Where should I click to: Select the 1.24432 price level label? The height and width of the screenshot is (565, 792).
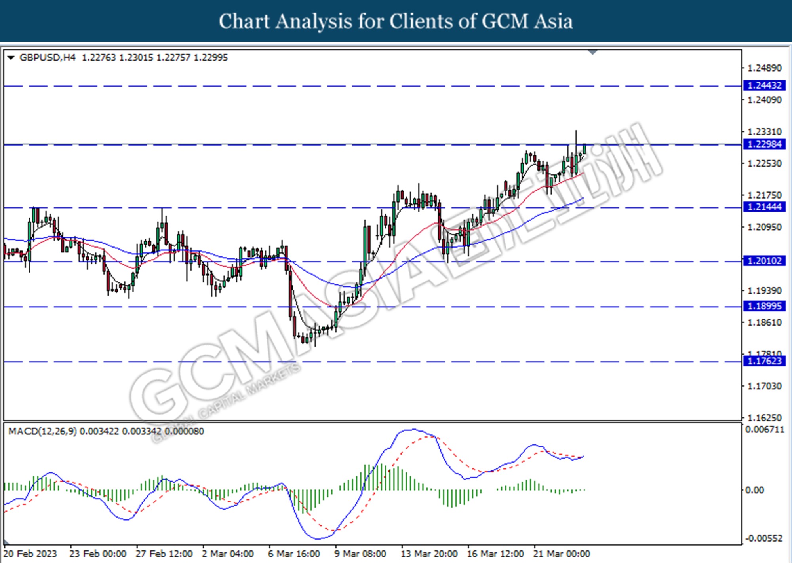764,85
